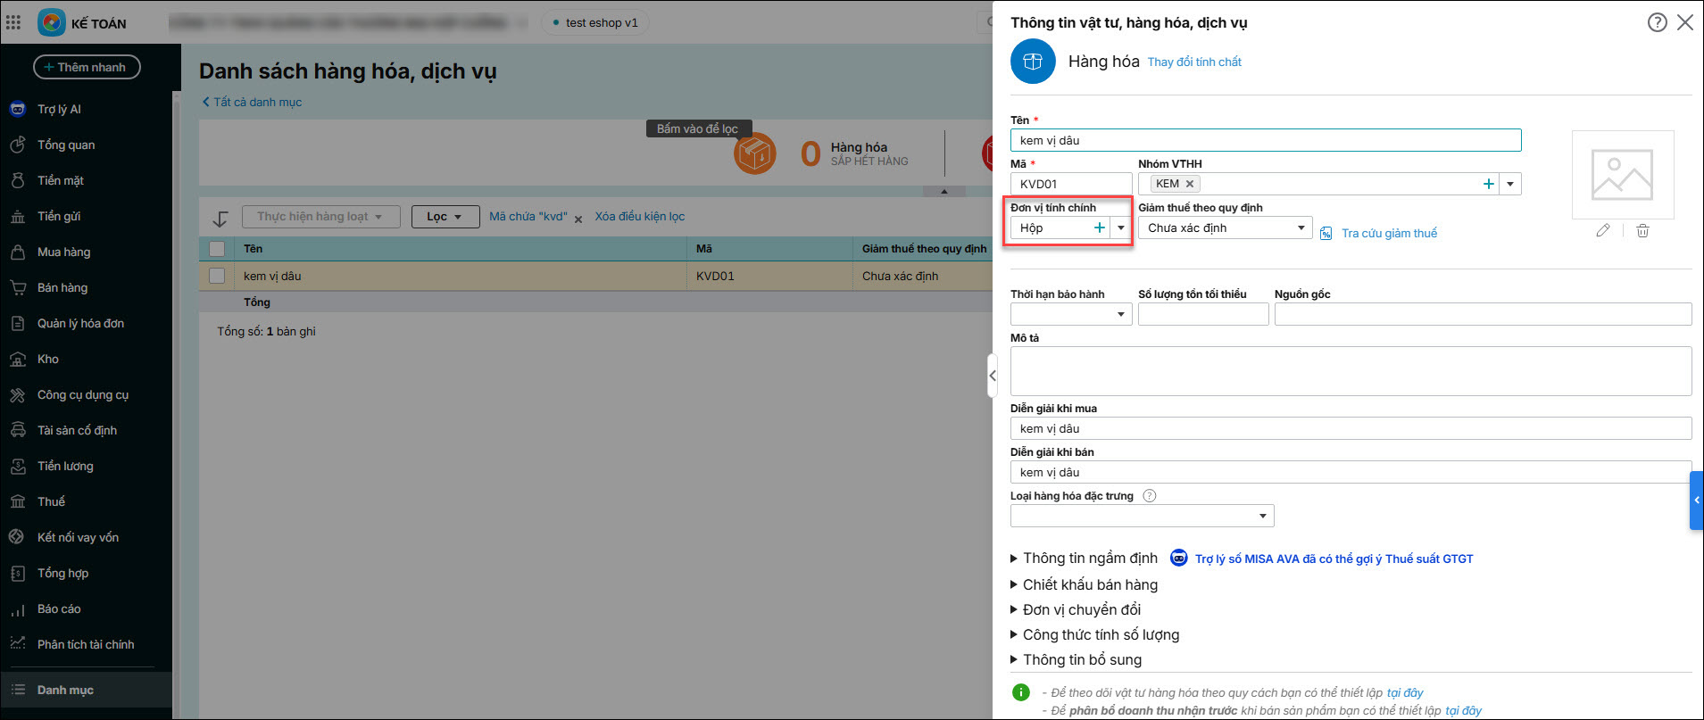The image size is (1704, 720).
Task: Delete product image with trash icon
Action: pyautogui.click(x=1642, y=231)
